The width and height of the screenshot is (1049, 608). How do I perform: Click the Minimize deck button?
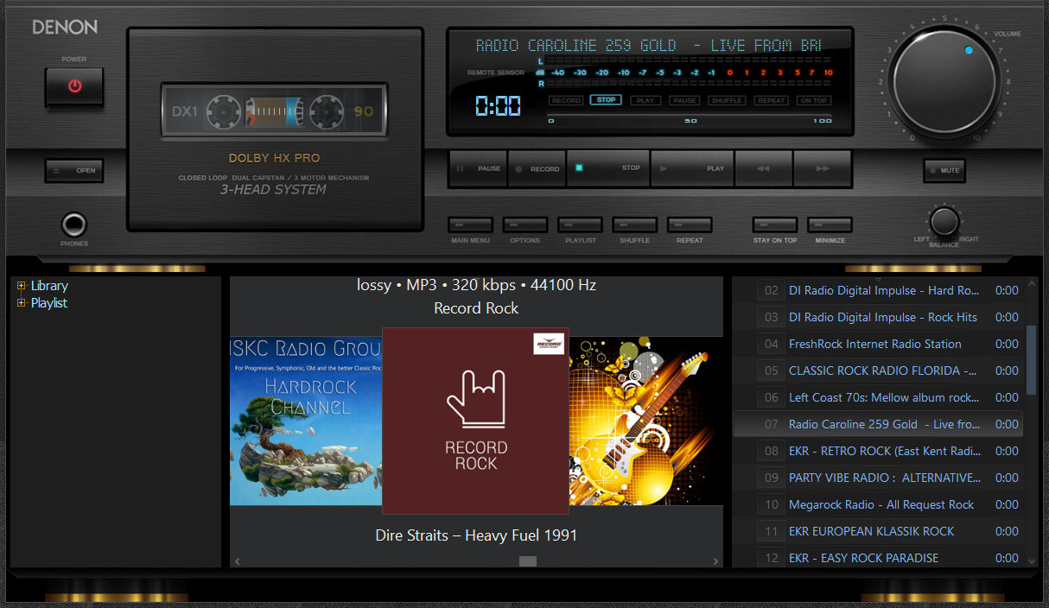830,225
